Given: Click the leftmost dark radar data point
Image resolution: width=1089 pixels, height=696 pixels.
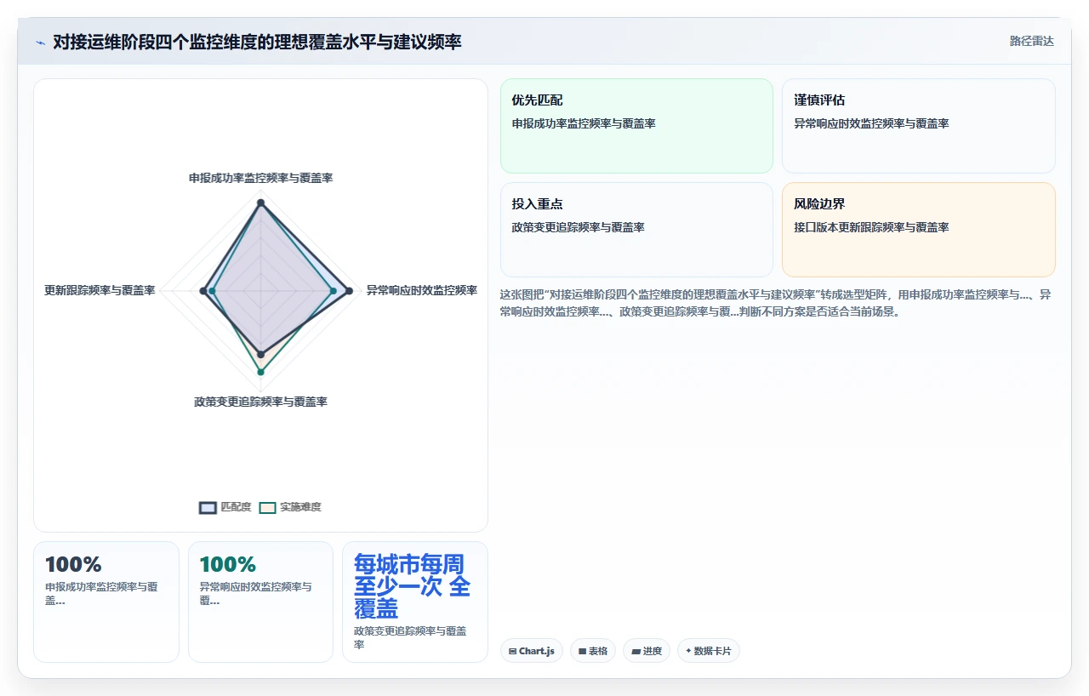Looking at the screenshot, I should click(x=202, y=291).
